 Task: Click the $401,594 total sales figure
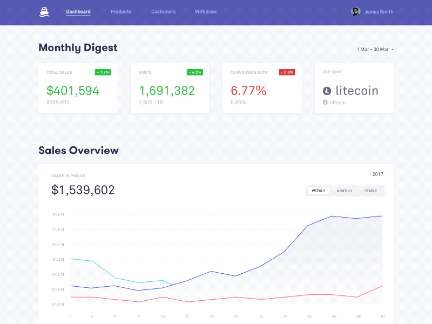pos(73,91)
